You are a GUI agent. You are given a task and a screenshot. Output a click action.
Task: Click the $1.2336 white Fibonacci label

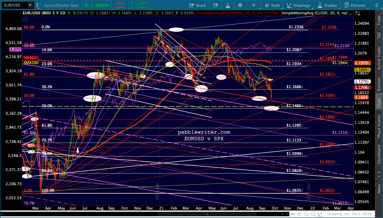coord(296,27)
